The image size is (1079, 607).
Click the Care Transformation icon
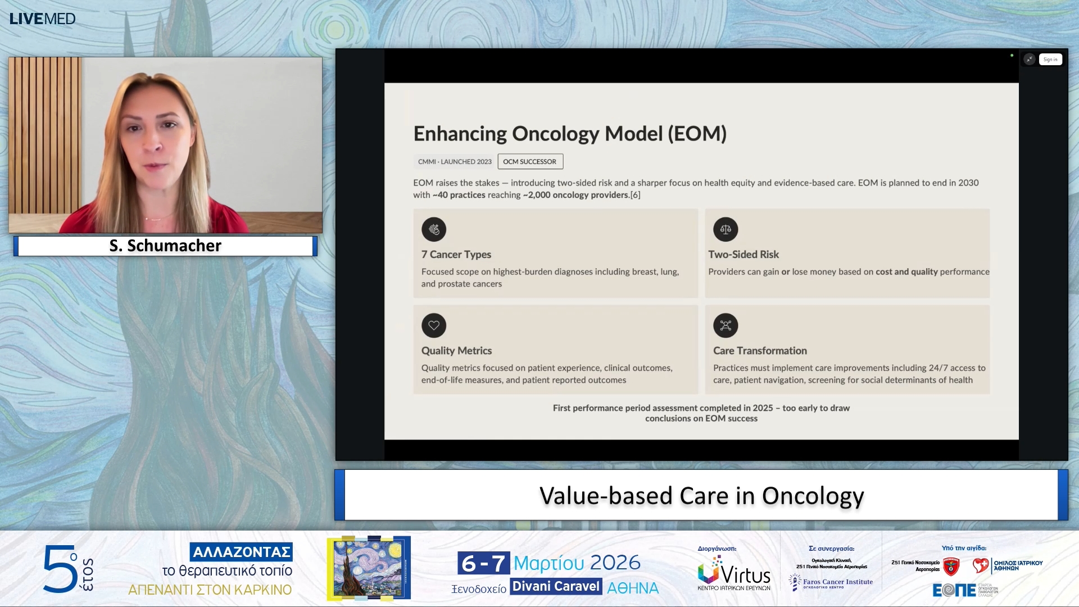726,325
